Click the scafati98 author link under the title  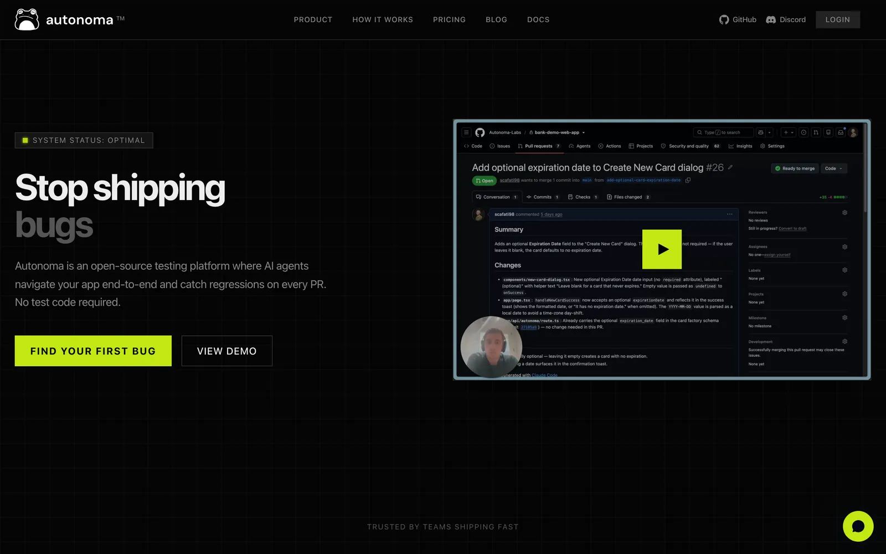point(509,180)
